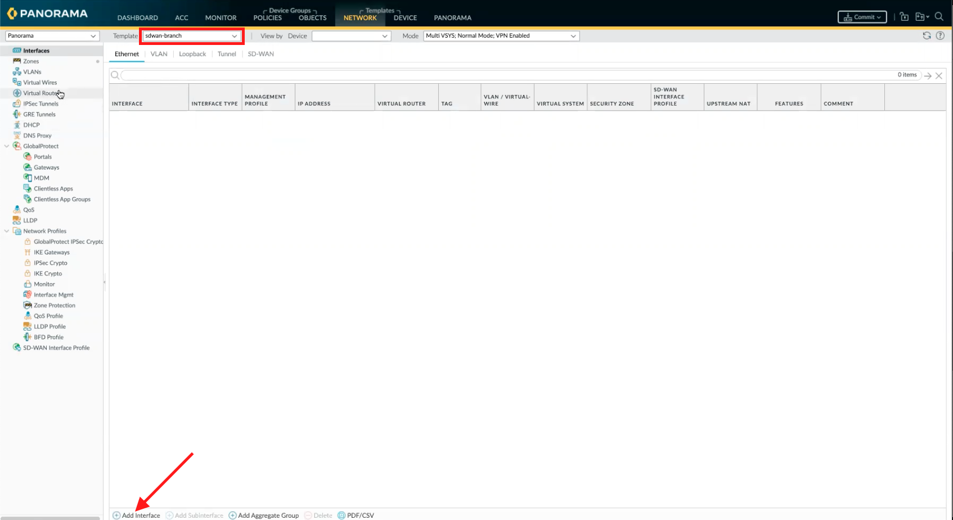Screen dimensions: 953x520
Task: Select IPSec Crypto in Network Profiles
Action: pos(51,263)
